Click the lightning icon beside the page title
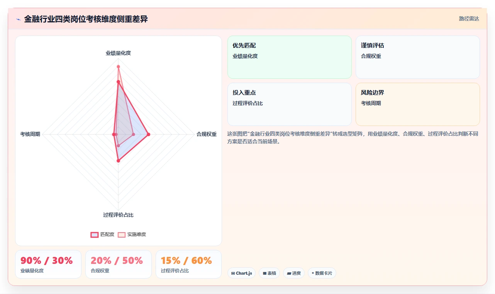This screenshot has width=495, height=294. point(18,19)
